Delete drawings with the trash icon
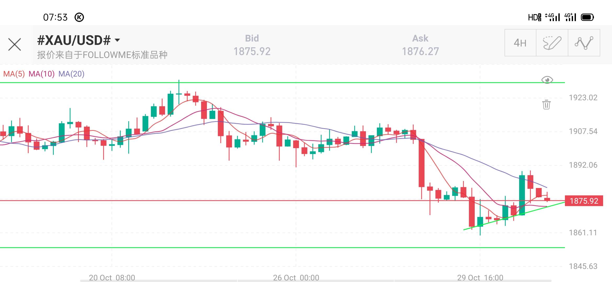The height and width of the screenshot is (282, 612). pos(546,104)
